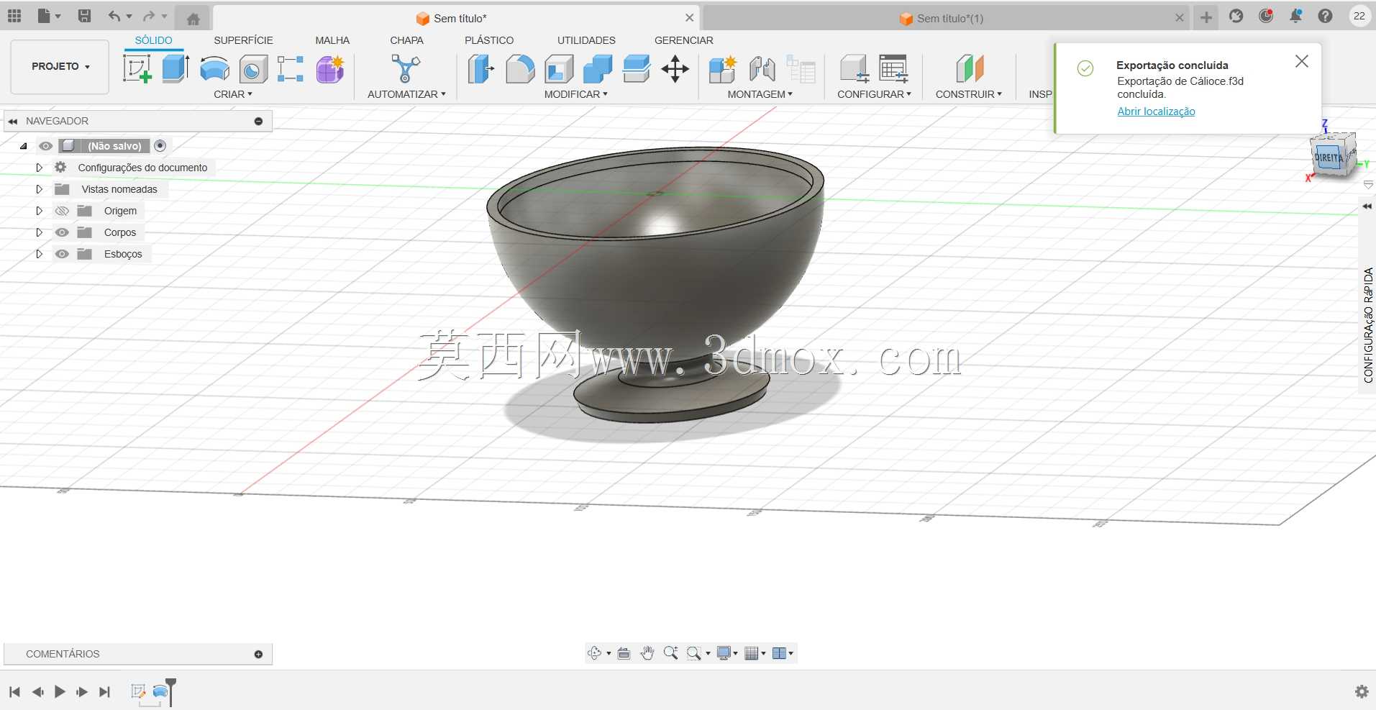1376x710 pixels.
Task: Open the Abrir localização link
Action: pyautogui.click(x=1156, y=111)
